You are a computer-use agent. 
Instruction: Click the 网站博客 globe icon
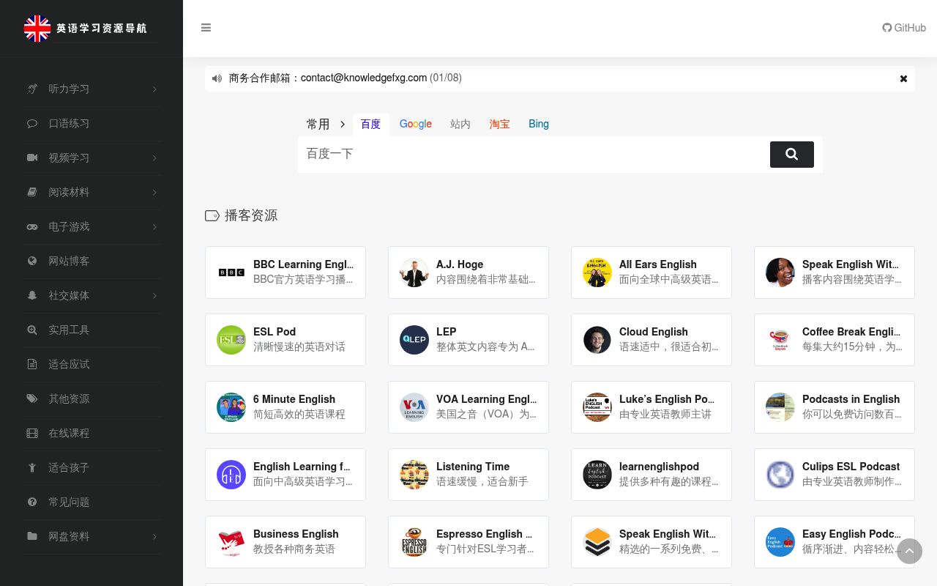(x=32, y=262)
